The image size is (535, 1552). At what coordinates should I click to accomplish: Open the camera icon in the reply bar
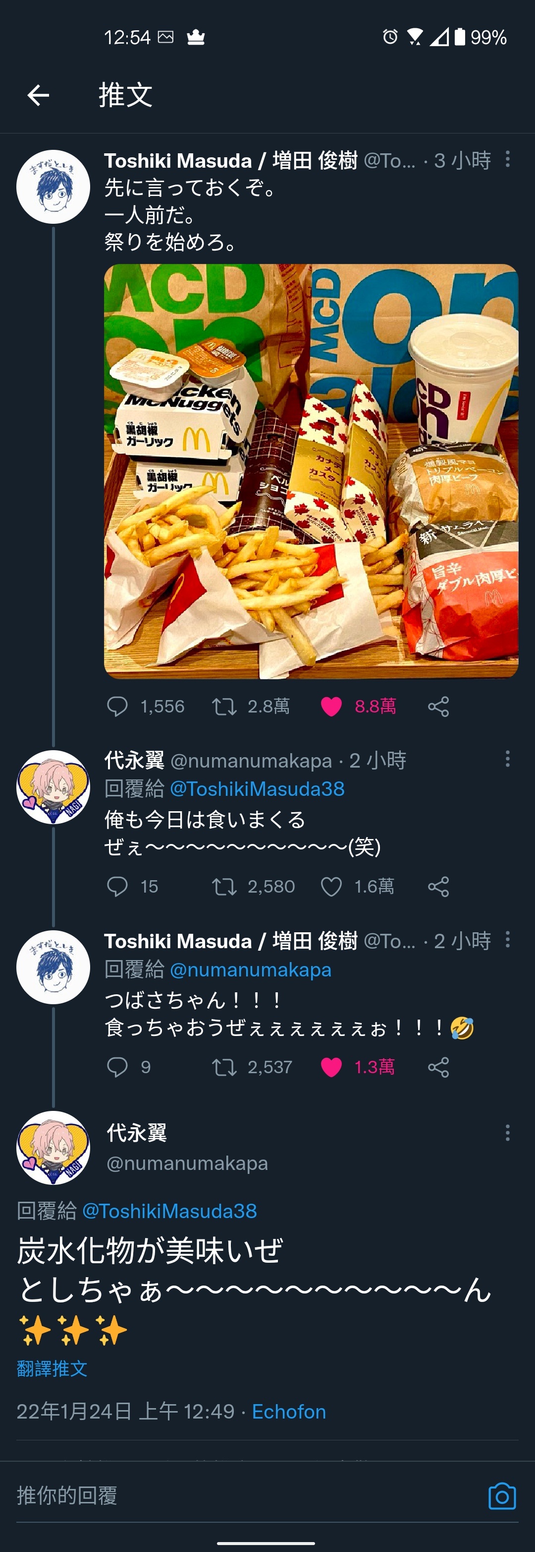502,1496
